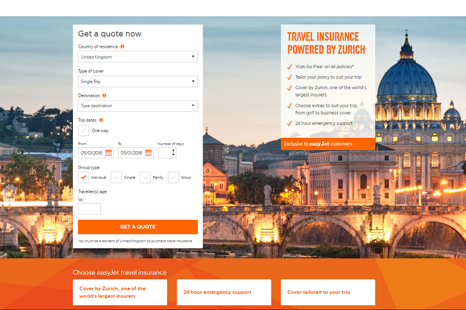Open the Type destination dropdown
The image size is (466, 310).
coord(138,106)
